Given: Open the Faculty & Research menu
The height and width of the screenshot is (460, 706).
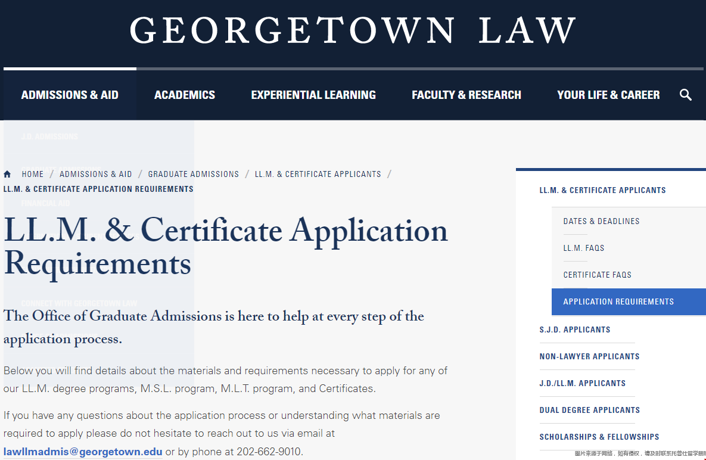Looking at the screenshot, I should (x=466, y=95).
